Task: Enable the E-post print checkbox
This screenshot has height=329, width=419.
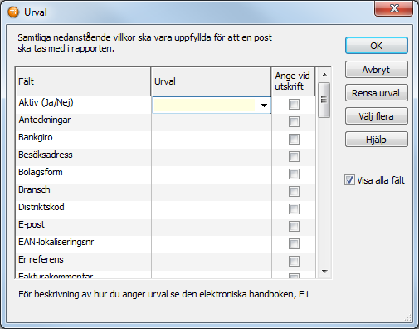Action: coord(294,227)
